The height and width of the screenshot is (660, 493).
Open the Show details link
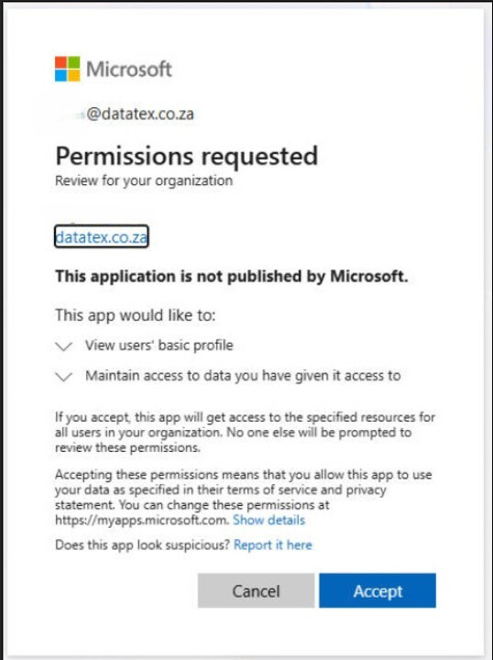[x=268, y=520]
